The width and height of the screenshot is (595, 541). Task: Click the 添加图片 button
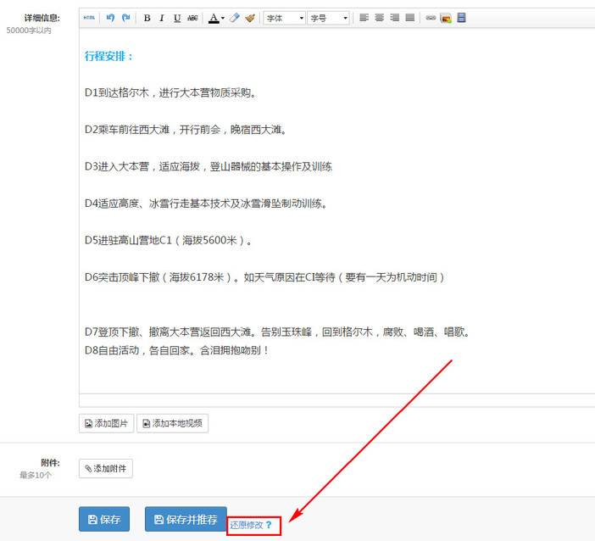pos(106,423)
